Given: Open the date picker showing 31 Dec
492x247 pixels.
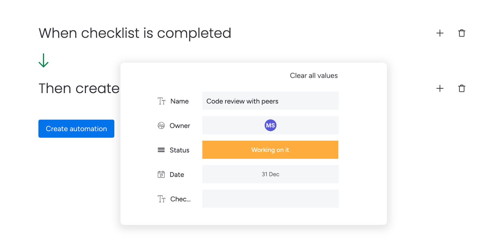Looking at the screenshot, I should [270, 174].
